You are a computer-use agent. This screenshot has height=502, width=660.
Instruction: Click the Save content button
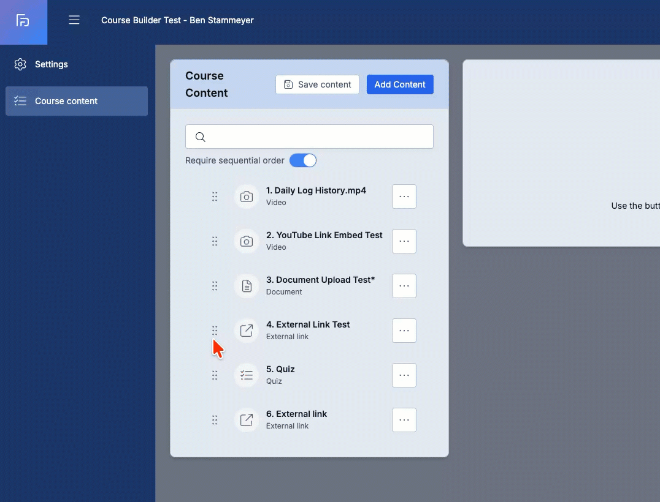(x=317, y=84)
